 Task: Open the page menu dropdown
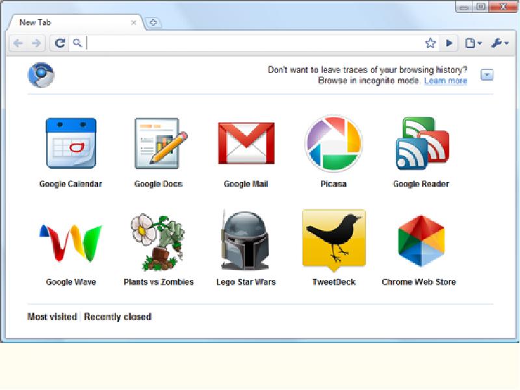pyautogui.click(x=474, y=43)
